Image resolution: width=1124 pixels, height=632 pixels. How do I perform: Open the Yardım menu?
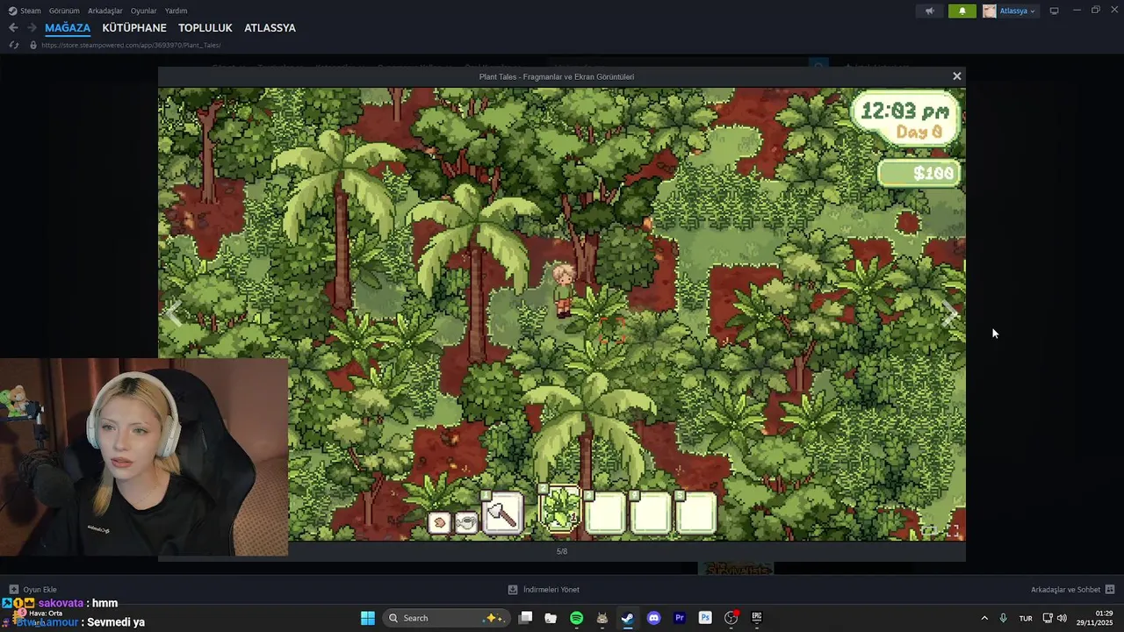click(177, 11)
